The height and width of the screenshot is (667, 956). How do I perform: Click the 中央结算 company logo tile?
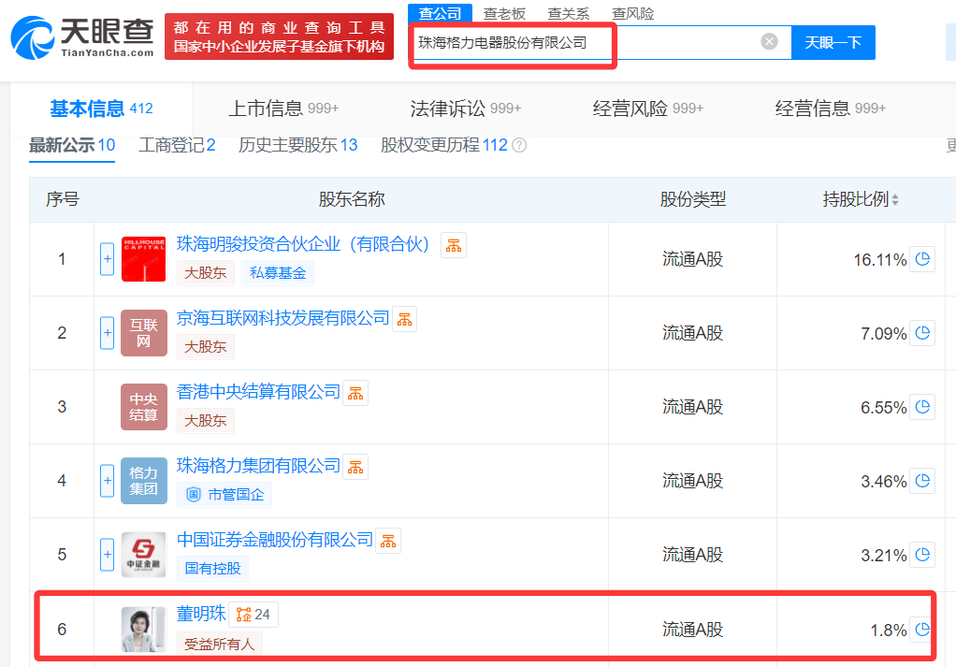pyautogui.click(x=143, y=407)
